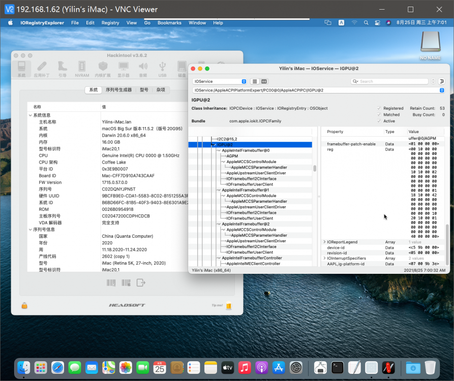
Task: Open the 内核扩展 kext section in Hackintool
Action: click(103, 69)
